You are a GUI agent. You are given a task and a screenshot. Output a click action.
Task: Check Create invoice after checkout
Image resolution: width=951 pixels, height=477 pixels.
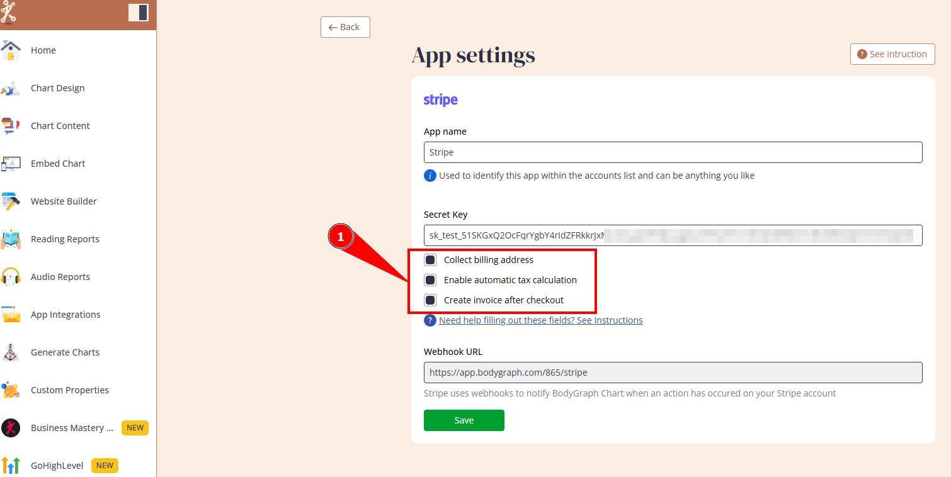pyautogui.click(x=430, y=300)
